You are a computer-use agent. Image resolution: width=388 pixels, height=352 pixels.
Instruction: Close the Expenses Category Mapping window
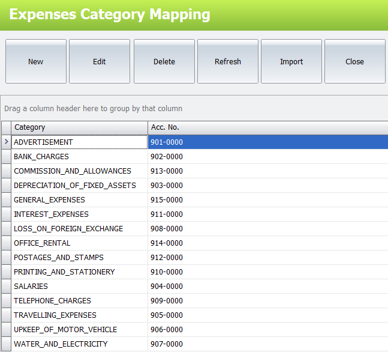[x=355, y=61]
